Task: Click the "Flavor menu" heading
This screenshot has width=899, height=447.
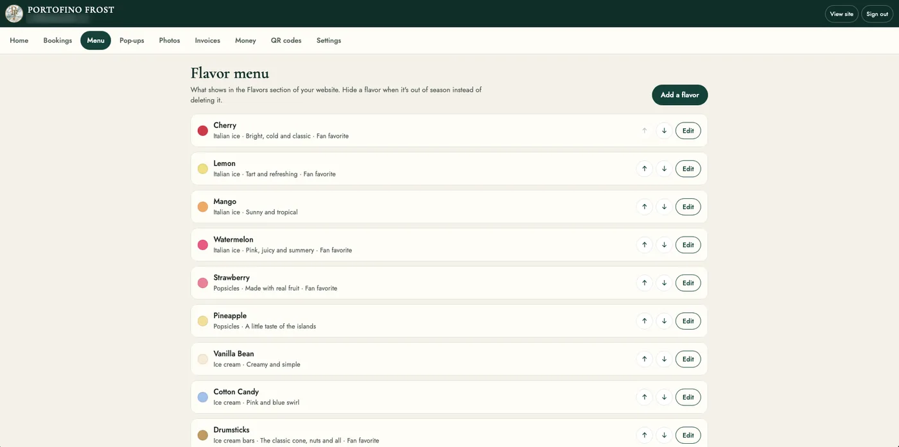Action: click(230, 73)
